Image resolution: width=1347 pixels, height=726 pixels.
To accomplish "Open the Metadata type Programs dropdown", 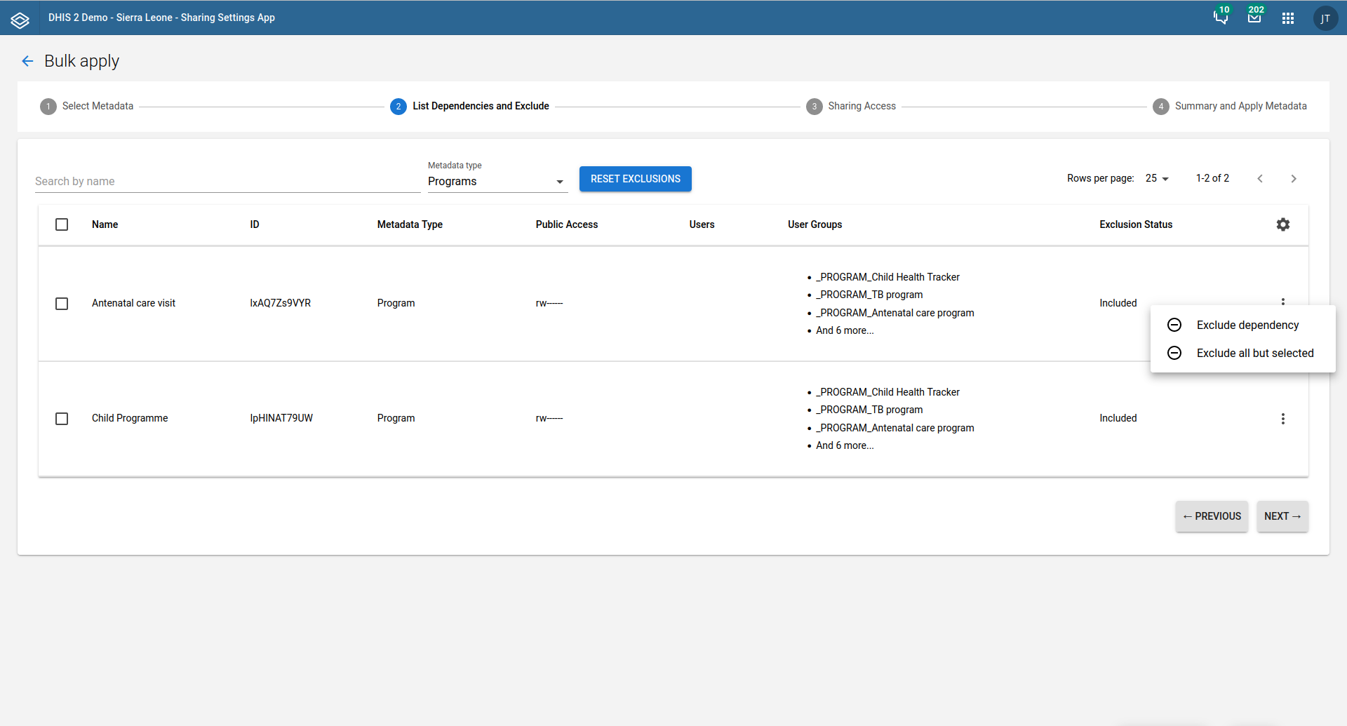I will point(496,182).
